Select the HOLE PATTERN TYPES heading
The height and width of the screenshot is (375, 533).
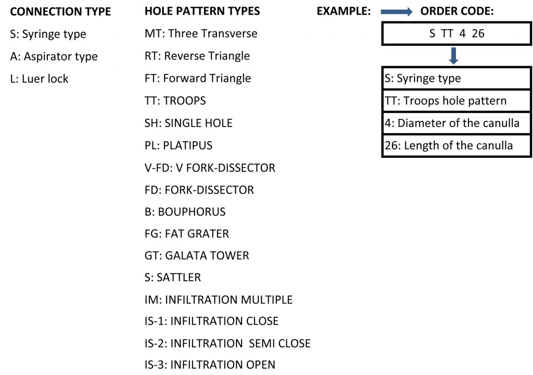(202, 11)
